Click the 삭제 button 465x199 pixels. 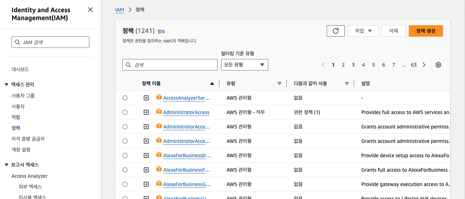[x=394, y=31]
